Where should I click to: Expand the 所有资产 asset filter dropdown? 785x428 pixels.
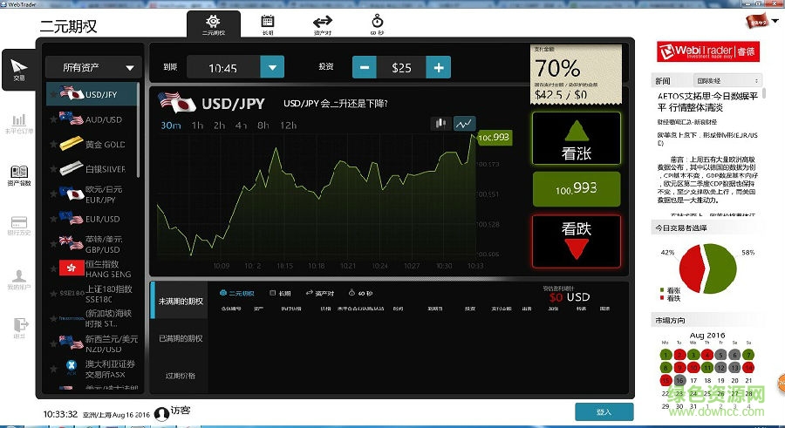[x=93, y=67]
